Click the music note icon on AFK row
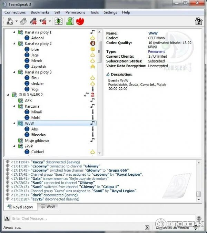This screenshot has width=207, height=233. [x=93, y=100]
